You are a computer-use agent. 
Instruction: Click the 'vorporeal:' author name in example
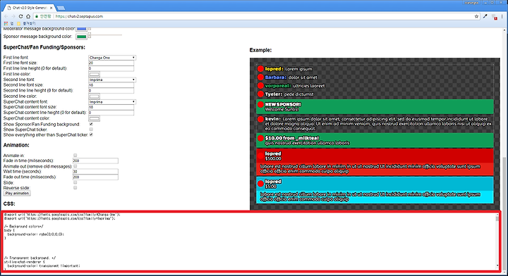[278, 86]
